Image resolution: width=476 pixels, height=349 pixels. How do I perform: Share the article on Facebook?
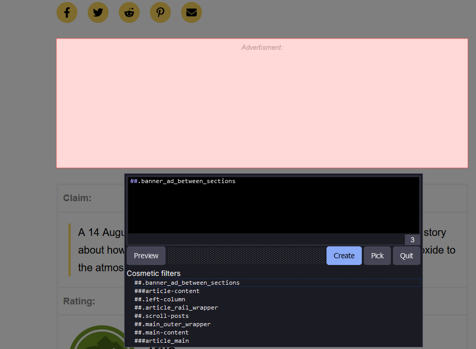point(66,12)
